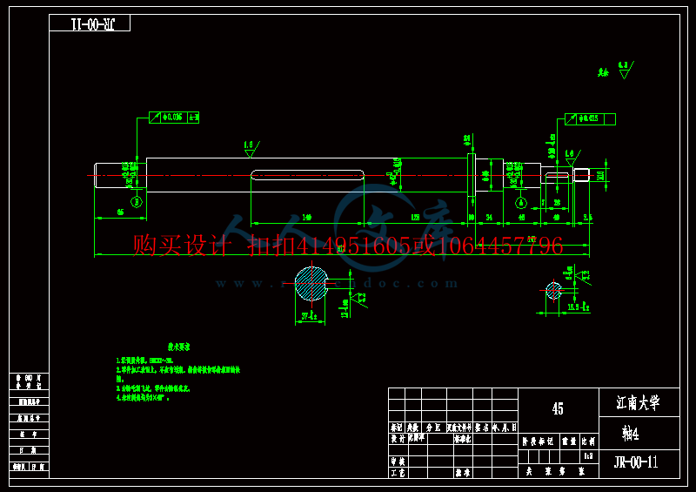Click the "标记" header cell in title block

397,428
